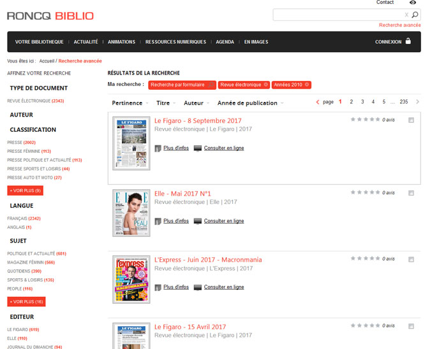This screenshot has height=349, width=439.
Task: Click the search magnifier icon
Action: tap(415, 15)
